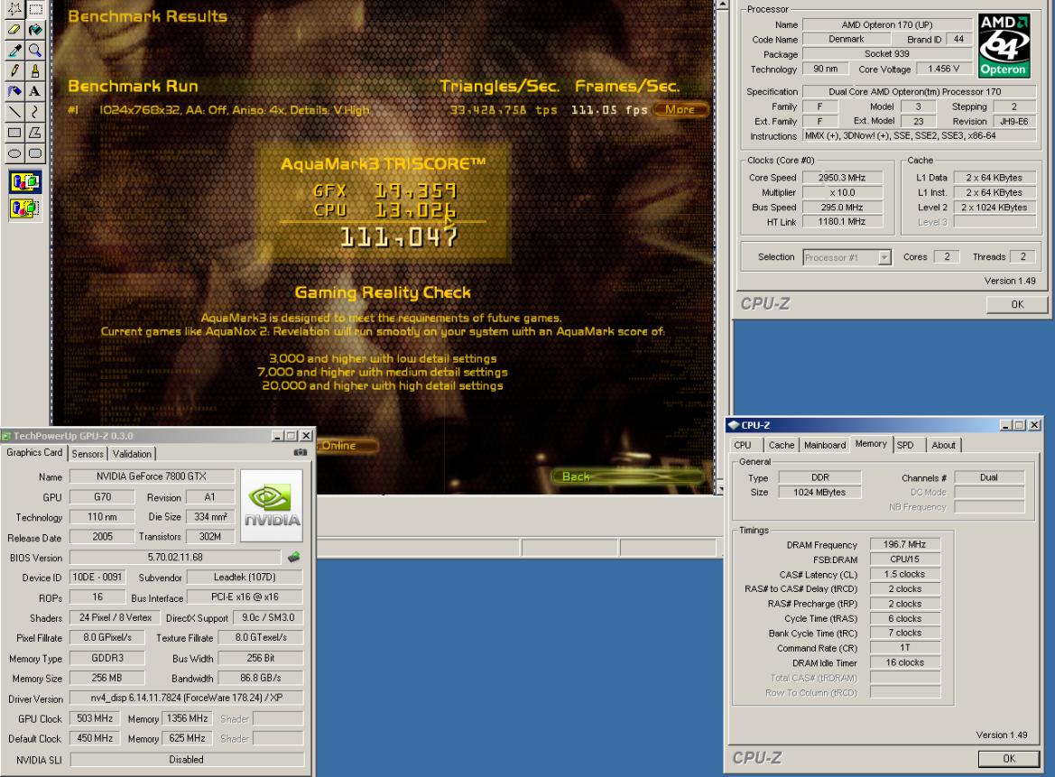
Task: Click the Bus Speed value 295.0 MHz
Action: point(842,208)
